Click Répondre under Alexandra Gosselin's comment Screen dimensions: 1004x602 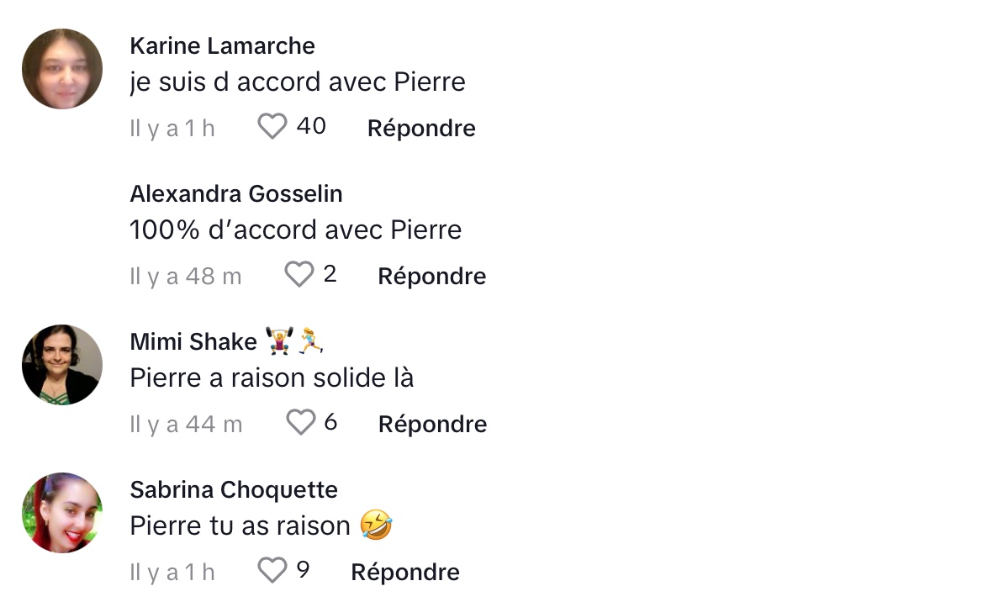pyautogui.click(x=432, y=276)
